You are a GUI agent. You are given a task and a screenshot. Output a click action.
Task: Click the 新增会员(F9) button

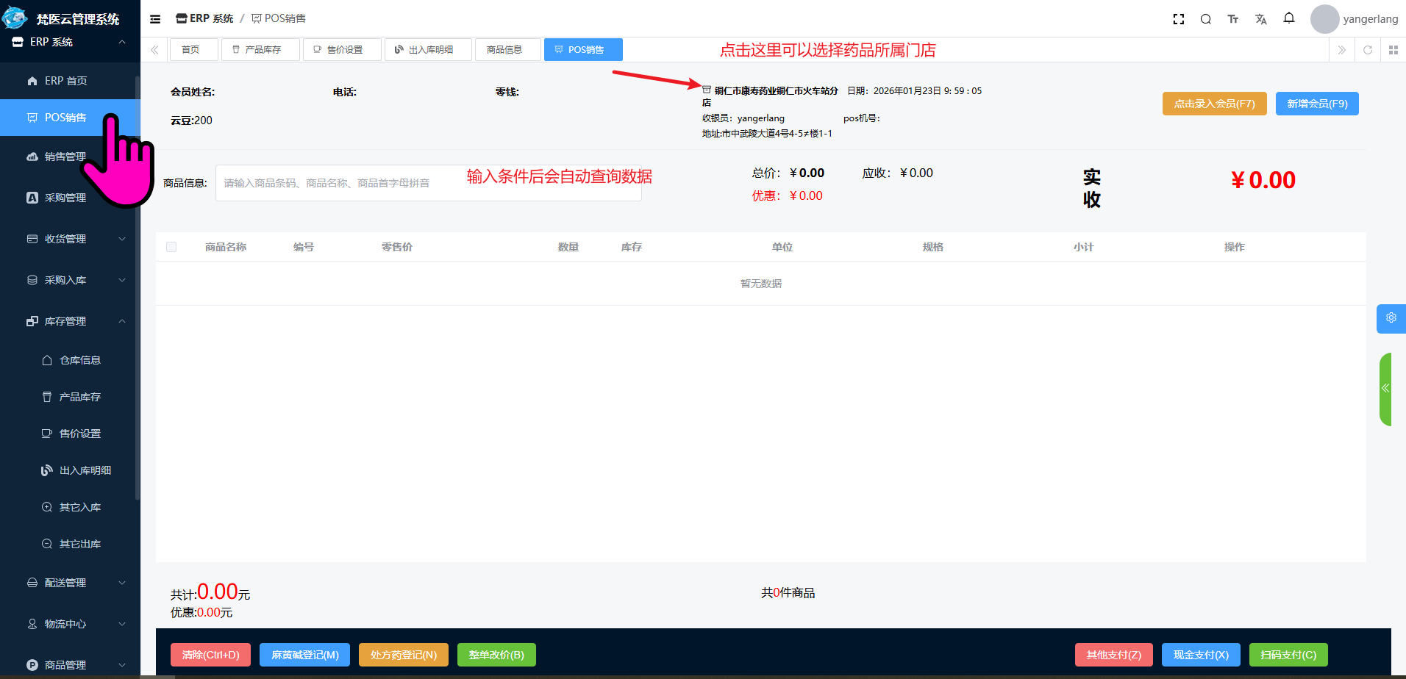click(1316, 104)
